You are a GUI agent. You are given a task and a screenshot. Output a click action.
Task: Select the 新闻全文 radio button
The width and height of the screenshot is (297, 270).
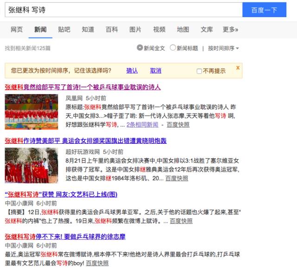tap(140, 47)
